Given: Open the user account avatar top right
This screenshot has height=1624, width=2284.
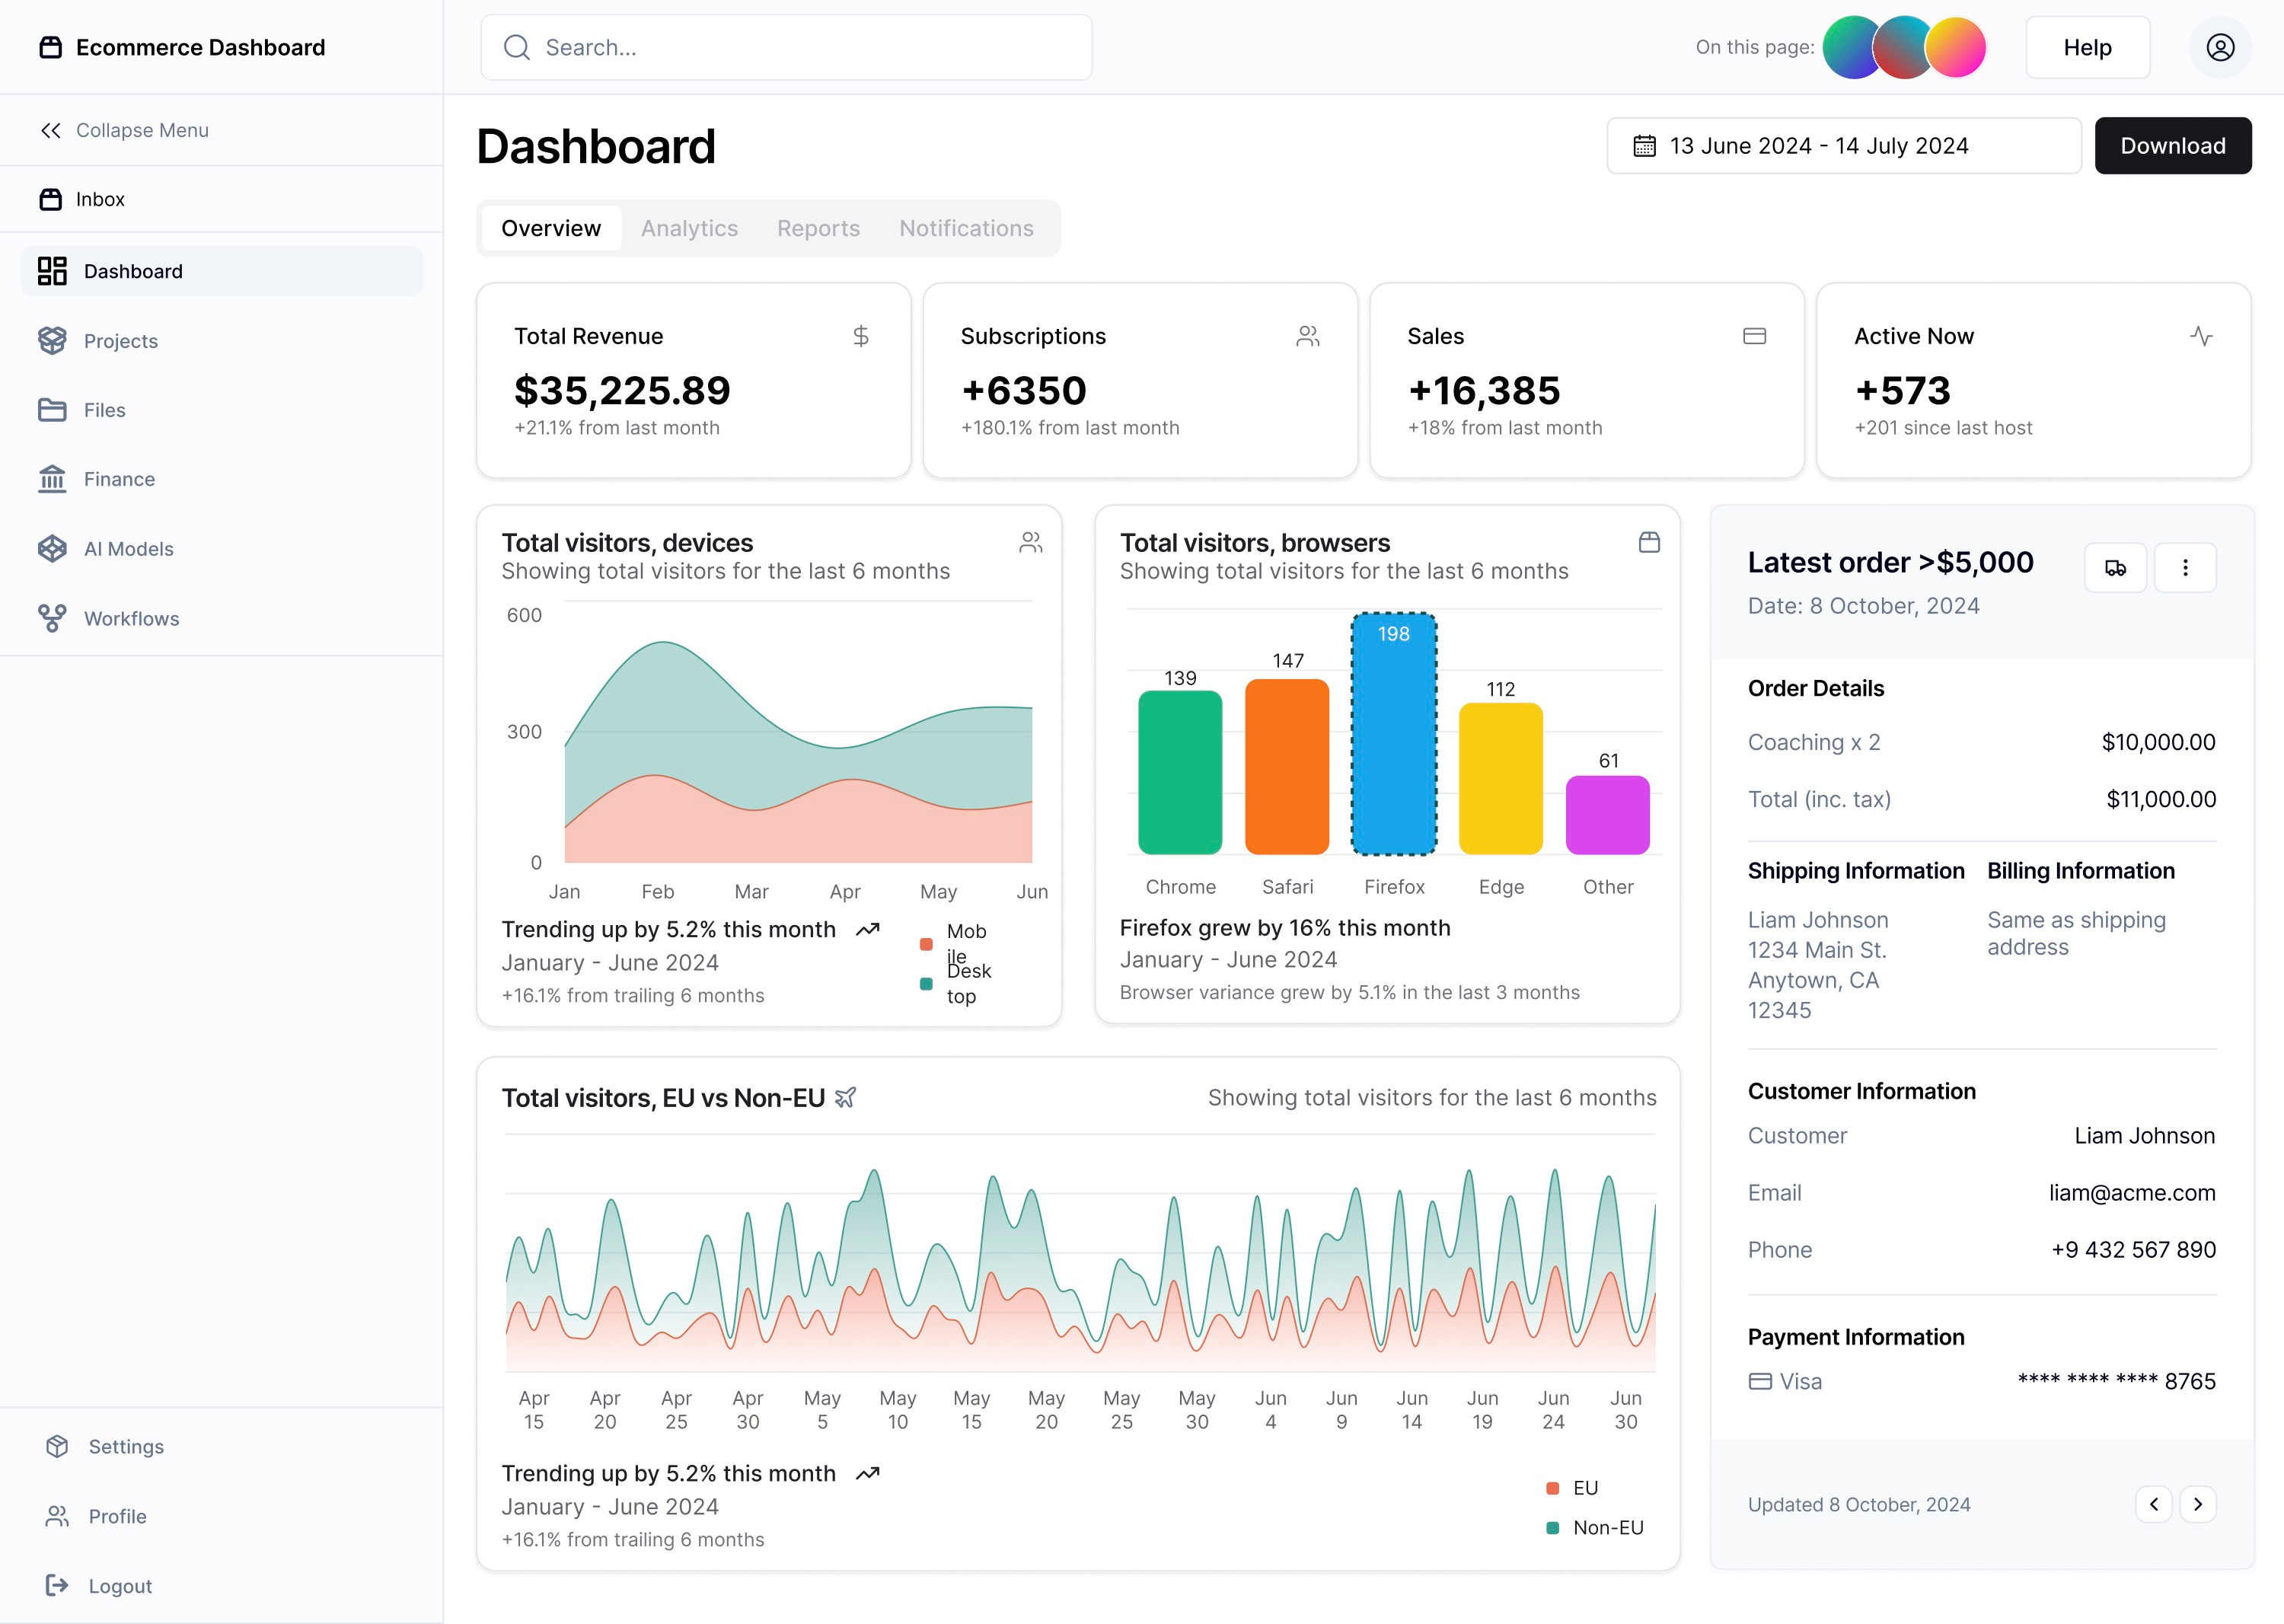Looking at the screenshot, I should coord(2220,47).
